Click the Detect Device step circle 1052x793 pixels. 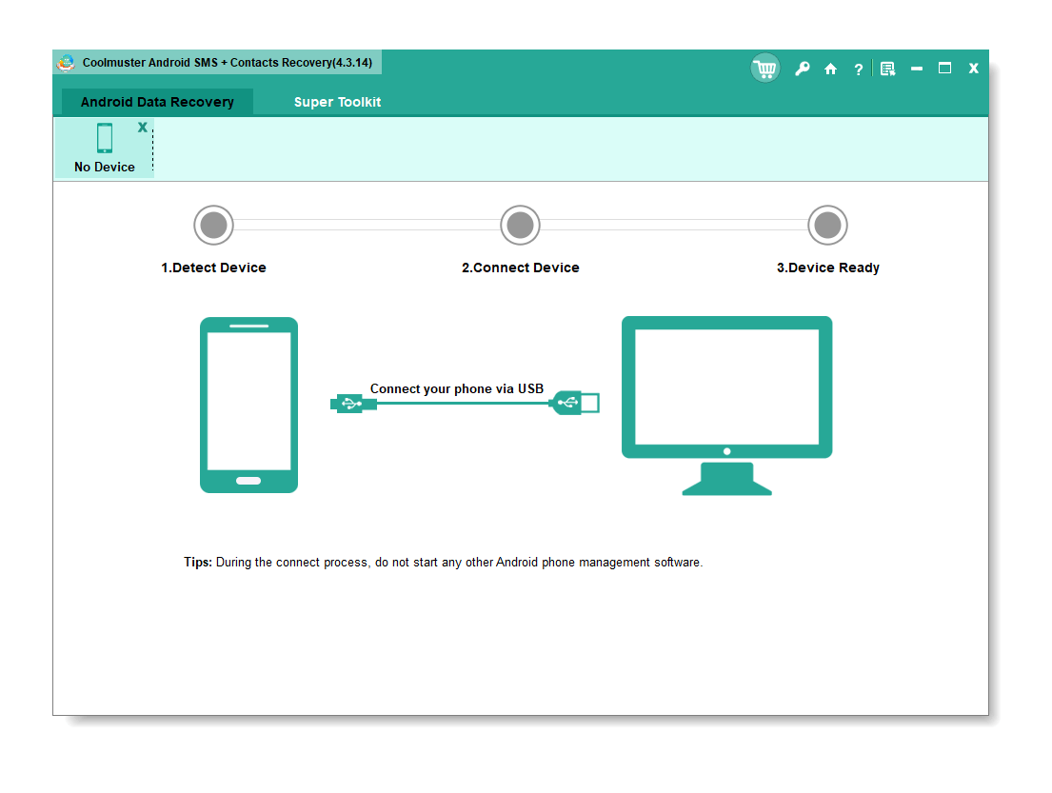pyautogui.click(x=213, y=226)
